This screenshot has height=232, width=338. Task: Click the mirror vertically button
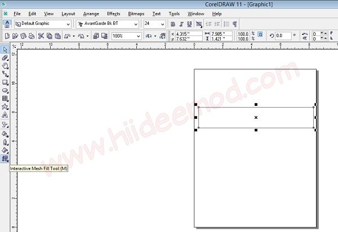305,38
